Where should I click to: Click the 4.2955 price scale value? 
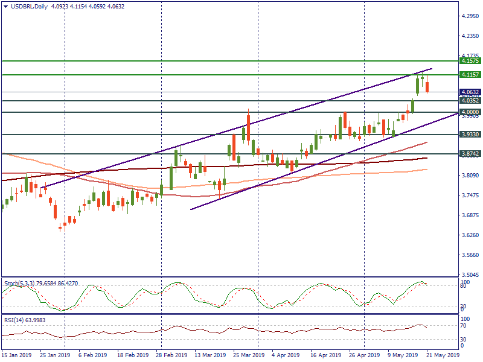(470, 16)
